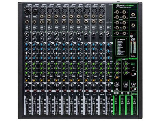Select the channel 3 XLR mic input
The height and width of the screenshot is (121, 162).
[43, 11]
